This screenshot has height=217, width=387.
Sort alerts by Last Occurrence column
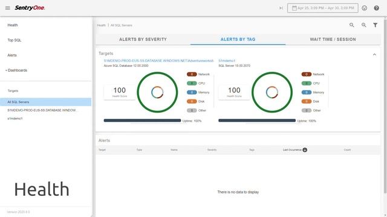(x=292, y=150)
